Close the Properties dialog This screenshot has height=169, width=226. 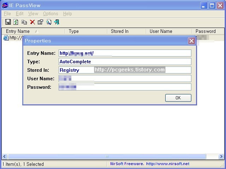pos(191,41)
